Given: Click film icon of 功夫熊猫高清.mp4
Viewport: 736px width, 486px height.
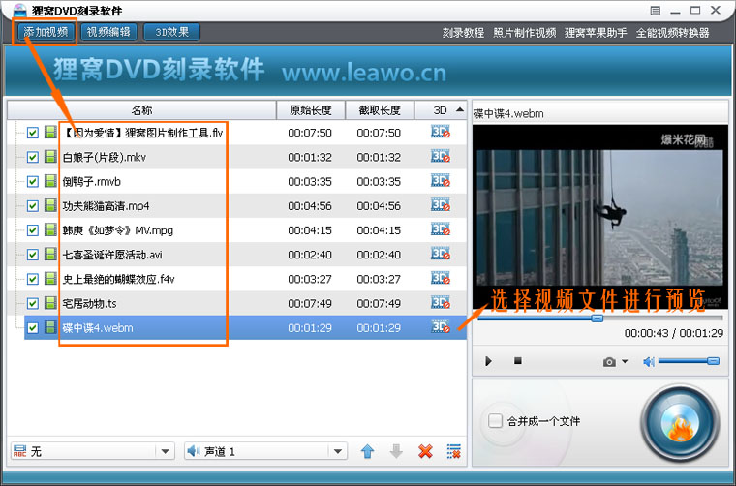Looking at the screenshot, I should [x=50, y=205].
